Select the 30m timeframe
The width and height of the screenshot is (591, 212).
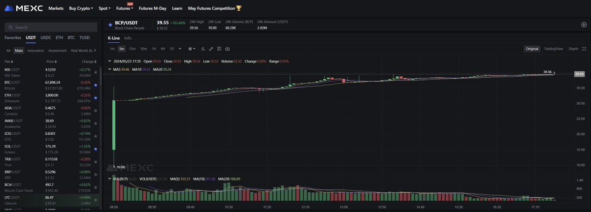point(143,49)
